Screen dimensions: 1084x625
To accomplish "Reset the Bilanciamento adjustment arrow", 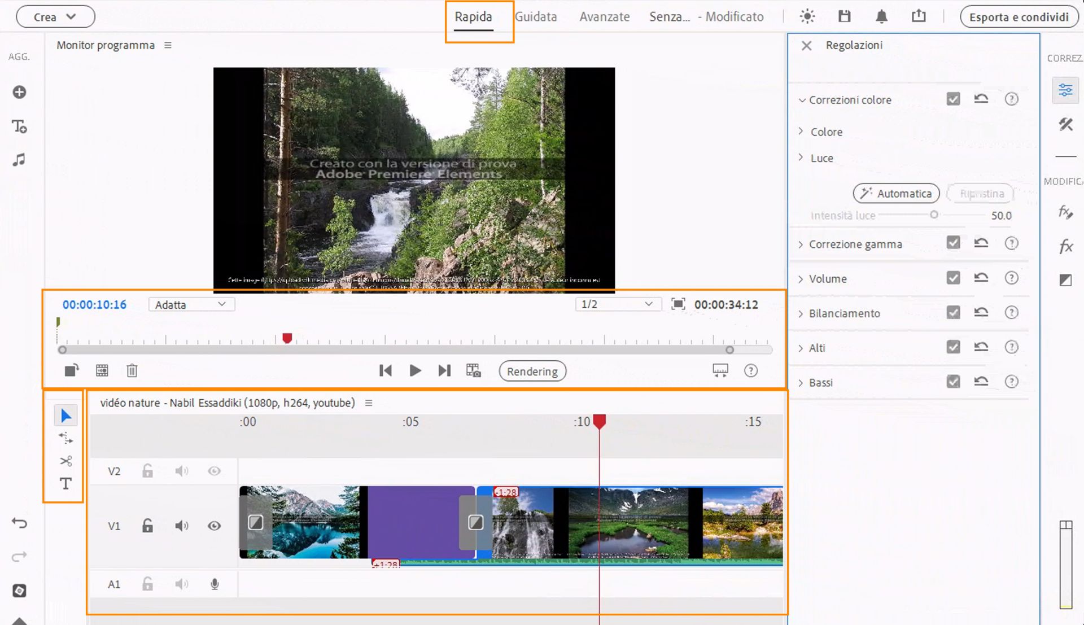I will pyautogui.click(x=981, y=312).
